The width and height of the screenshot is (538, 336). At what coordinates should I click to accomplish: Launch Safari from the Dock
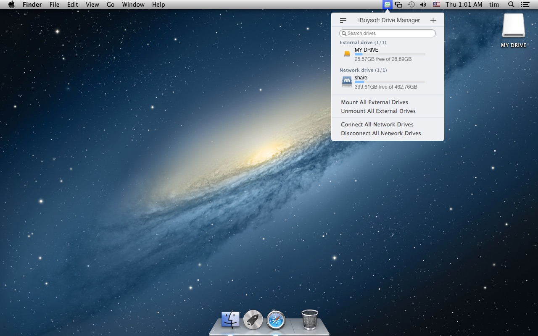[x=276, y=320]
